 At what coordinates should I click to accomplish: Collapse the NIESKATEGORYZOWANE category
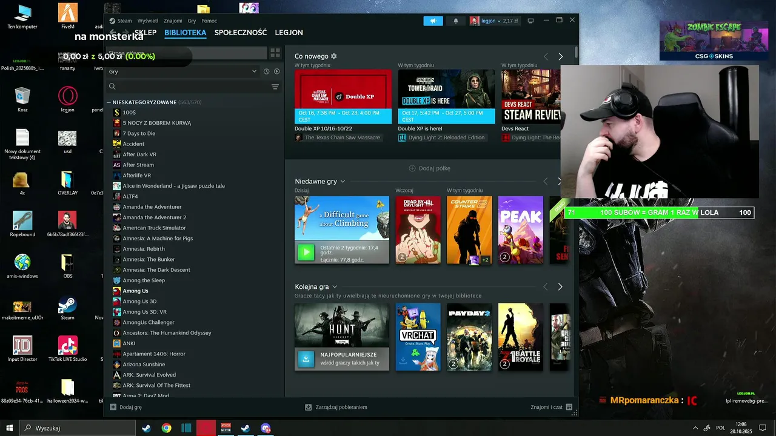coord(109,102)
